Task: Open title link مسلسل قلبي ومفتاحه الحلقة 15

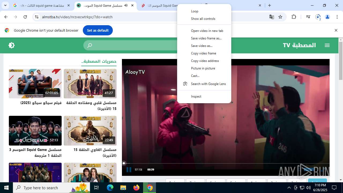Action: coord(91,106)
